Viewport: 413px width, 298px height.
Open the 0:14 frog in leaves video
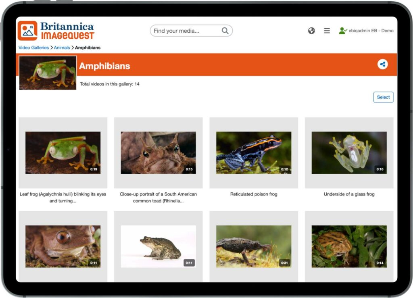[x=349, y=246]
